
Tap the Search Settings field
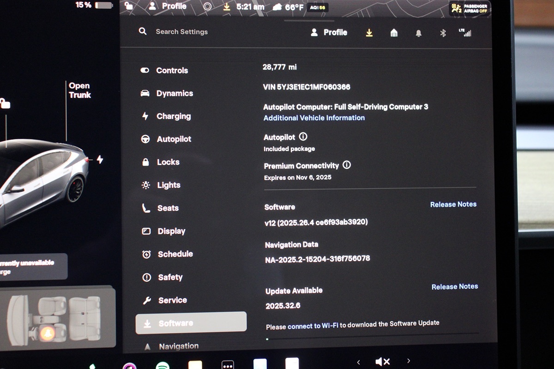(181, 32)
